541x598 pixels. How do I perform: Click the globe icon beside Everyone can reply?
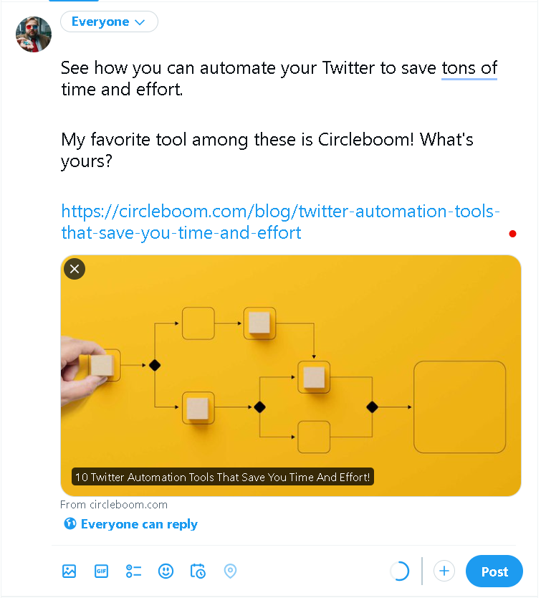coord(70,523)
